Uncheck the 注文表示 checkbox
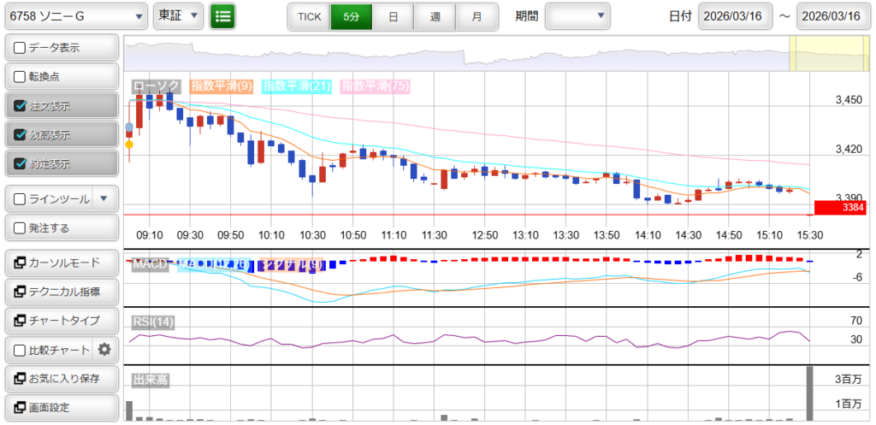Viewport: 876px width, 425px height. pyautogui.click(x=21, y=106)
